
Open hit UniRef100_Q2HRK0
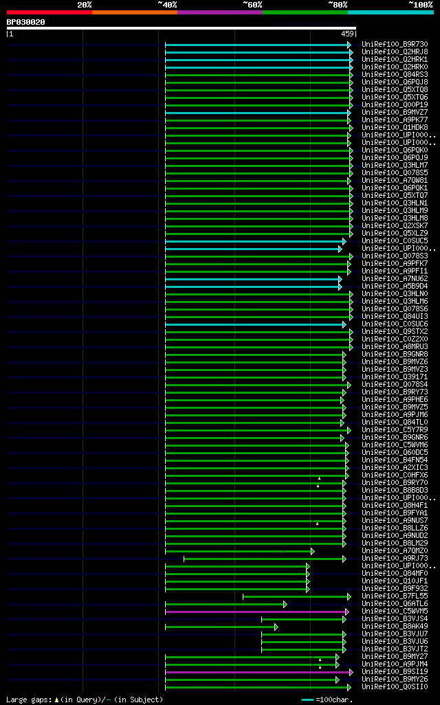click(395, 67)
